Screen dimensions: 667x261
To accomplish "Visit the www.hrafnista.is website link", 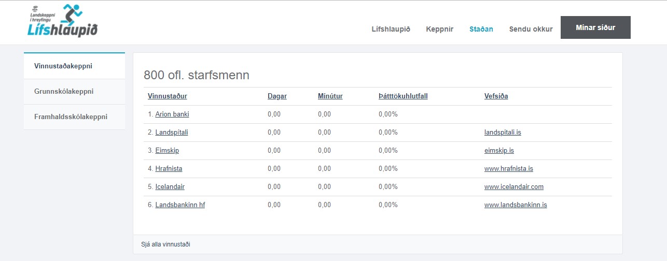I will tap(509, 168).
